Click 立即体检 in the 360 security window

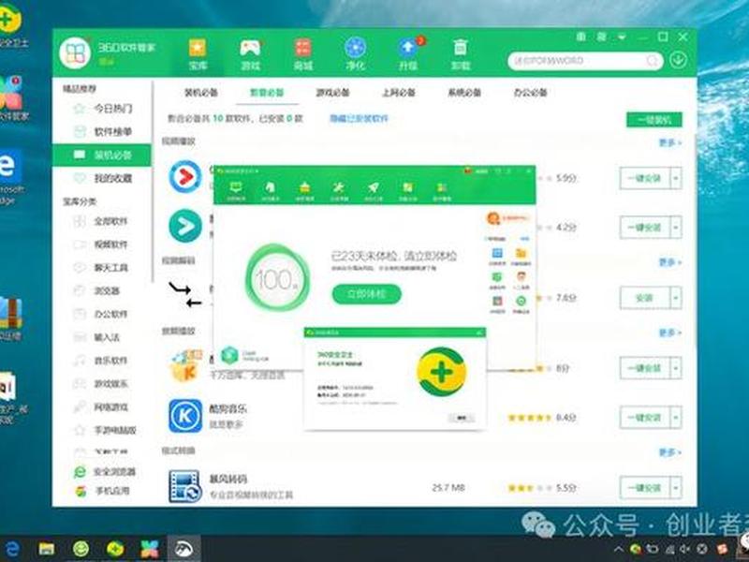click(366, 294)
